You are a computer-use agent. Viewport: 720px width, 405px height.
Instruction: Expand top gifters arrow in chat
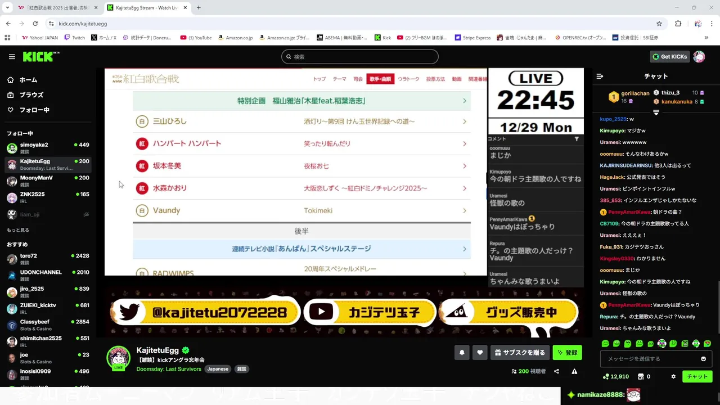656,112
